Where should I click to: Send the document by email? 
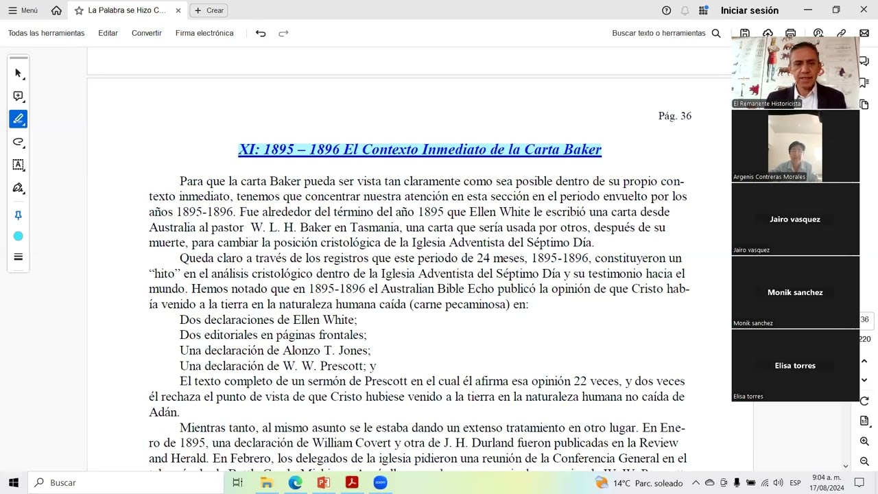(864, 33)
